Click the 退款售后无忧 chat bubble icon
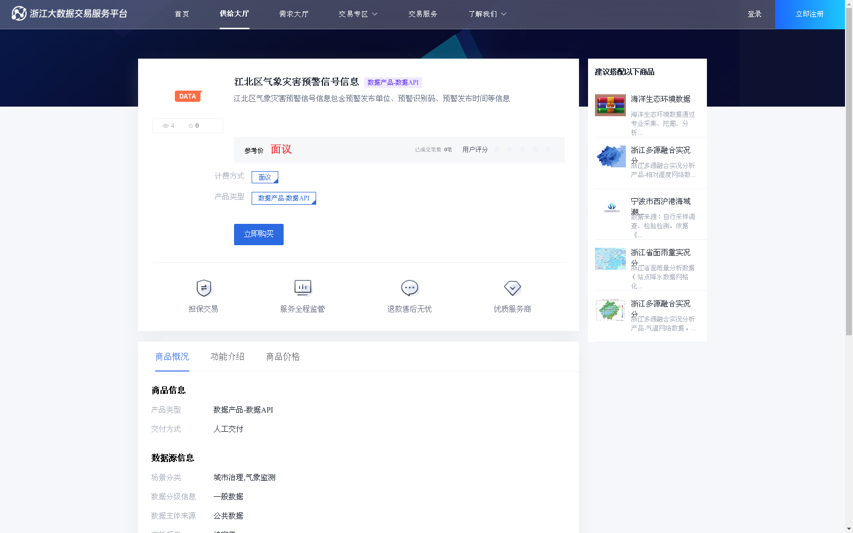853x533 pixels. (409, 288)
